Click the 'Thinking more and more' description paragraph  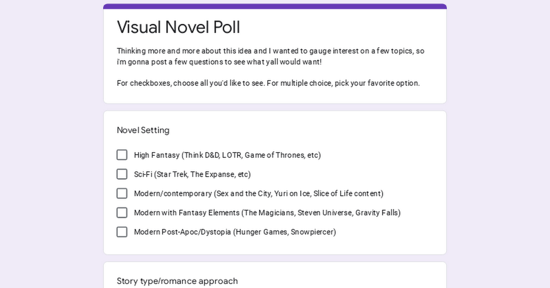click(x=270, y=56)
